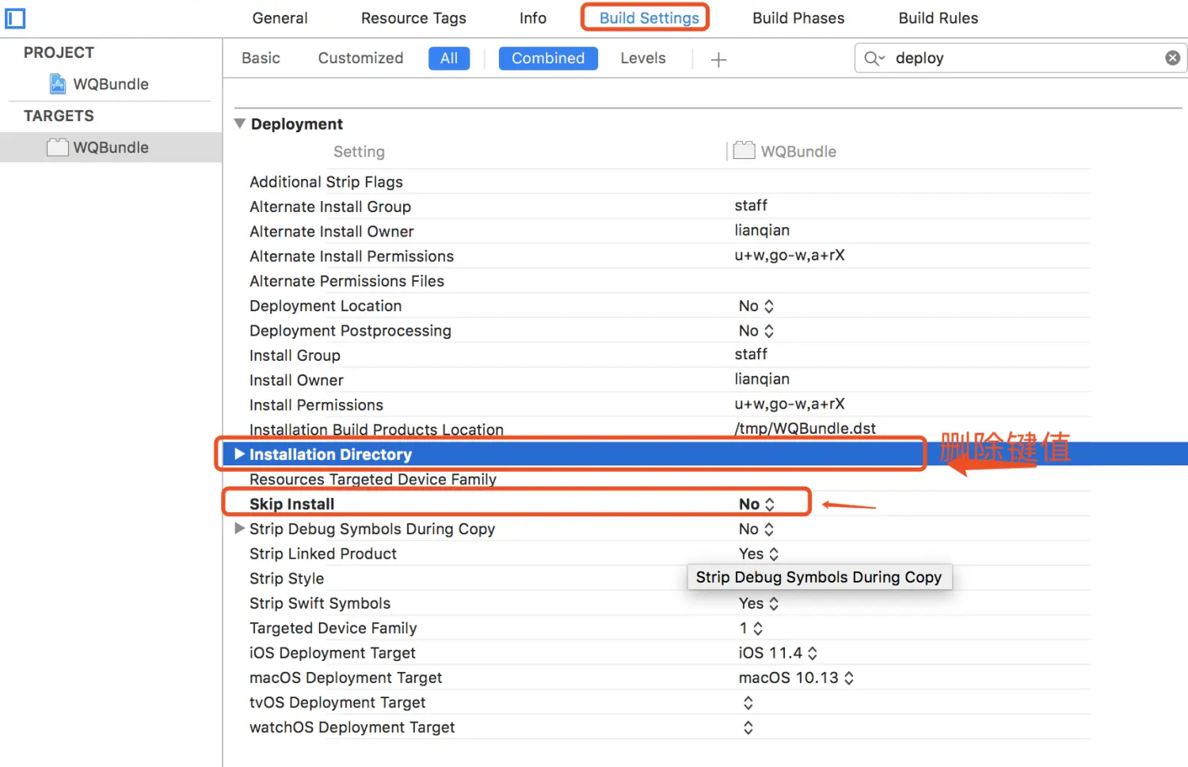
Task: Collapse the Deployment section
Action: pyautogui.click(x=240, y=123)
